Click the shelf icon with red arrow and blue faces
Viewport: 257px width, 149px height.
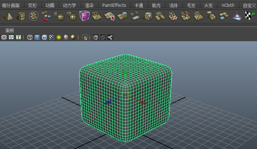[46, 16]
